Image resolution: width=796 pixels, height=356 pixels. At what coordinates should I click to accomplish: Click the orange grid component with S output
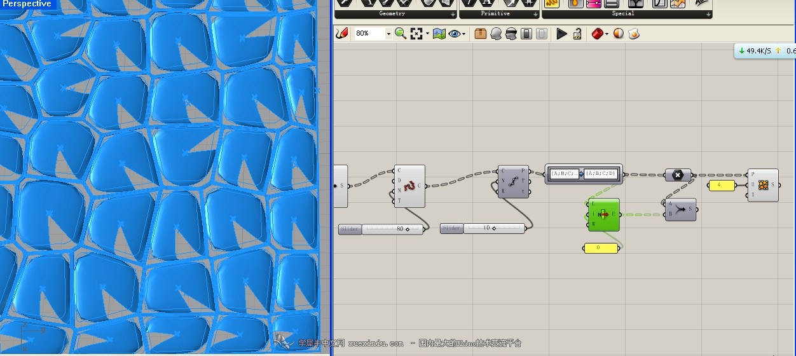click(763, 185)
